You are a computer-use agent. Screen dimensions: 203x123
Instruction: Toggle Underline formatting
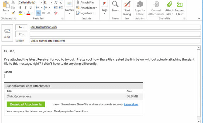click(30, 8)
